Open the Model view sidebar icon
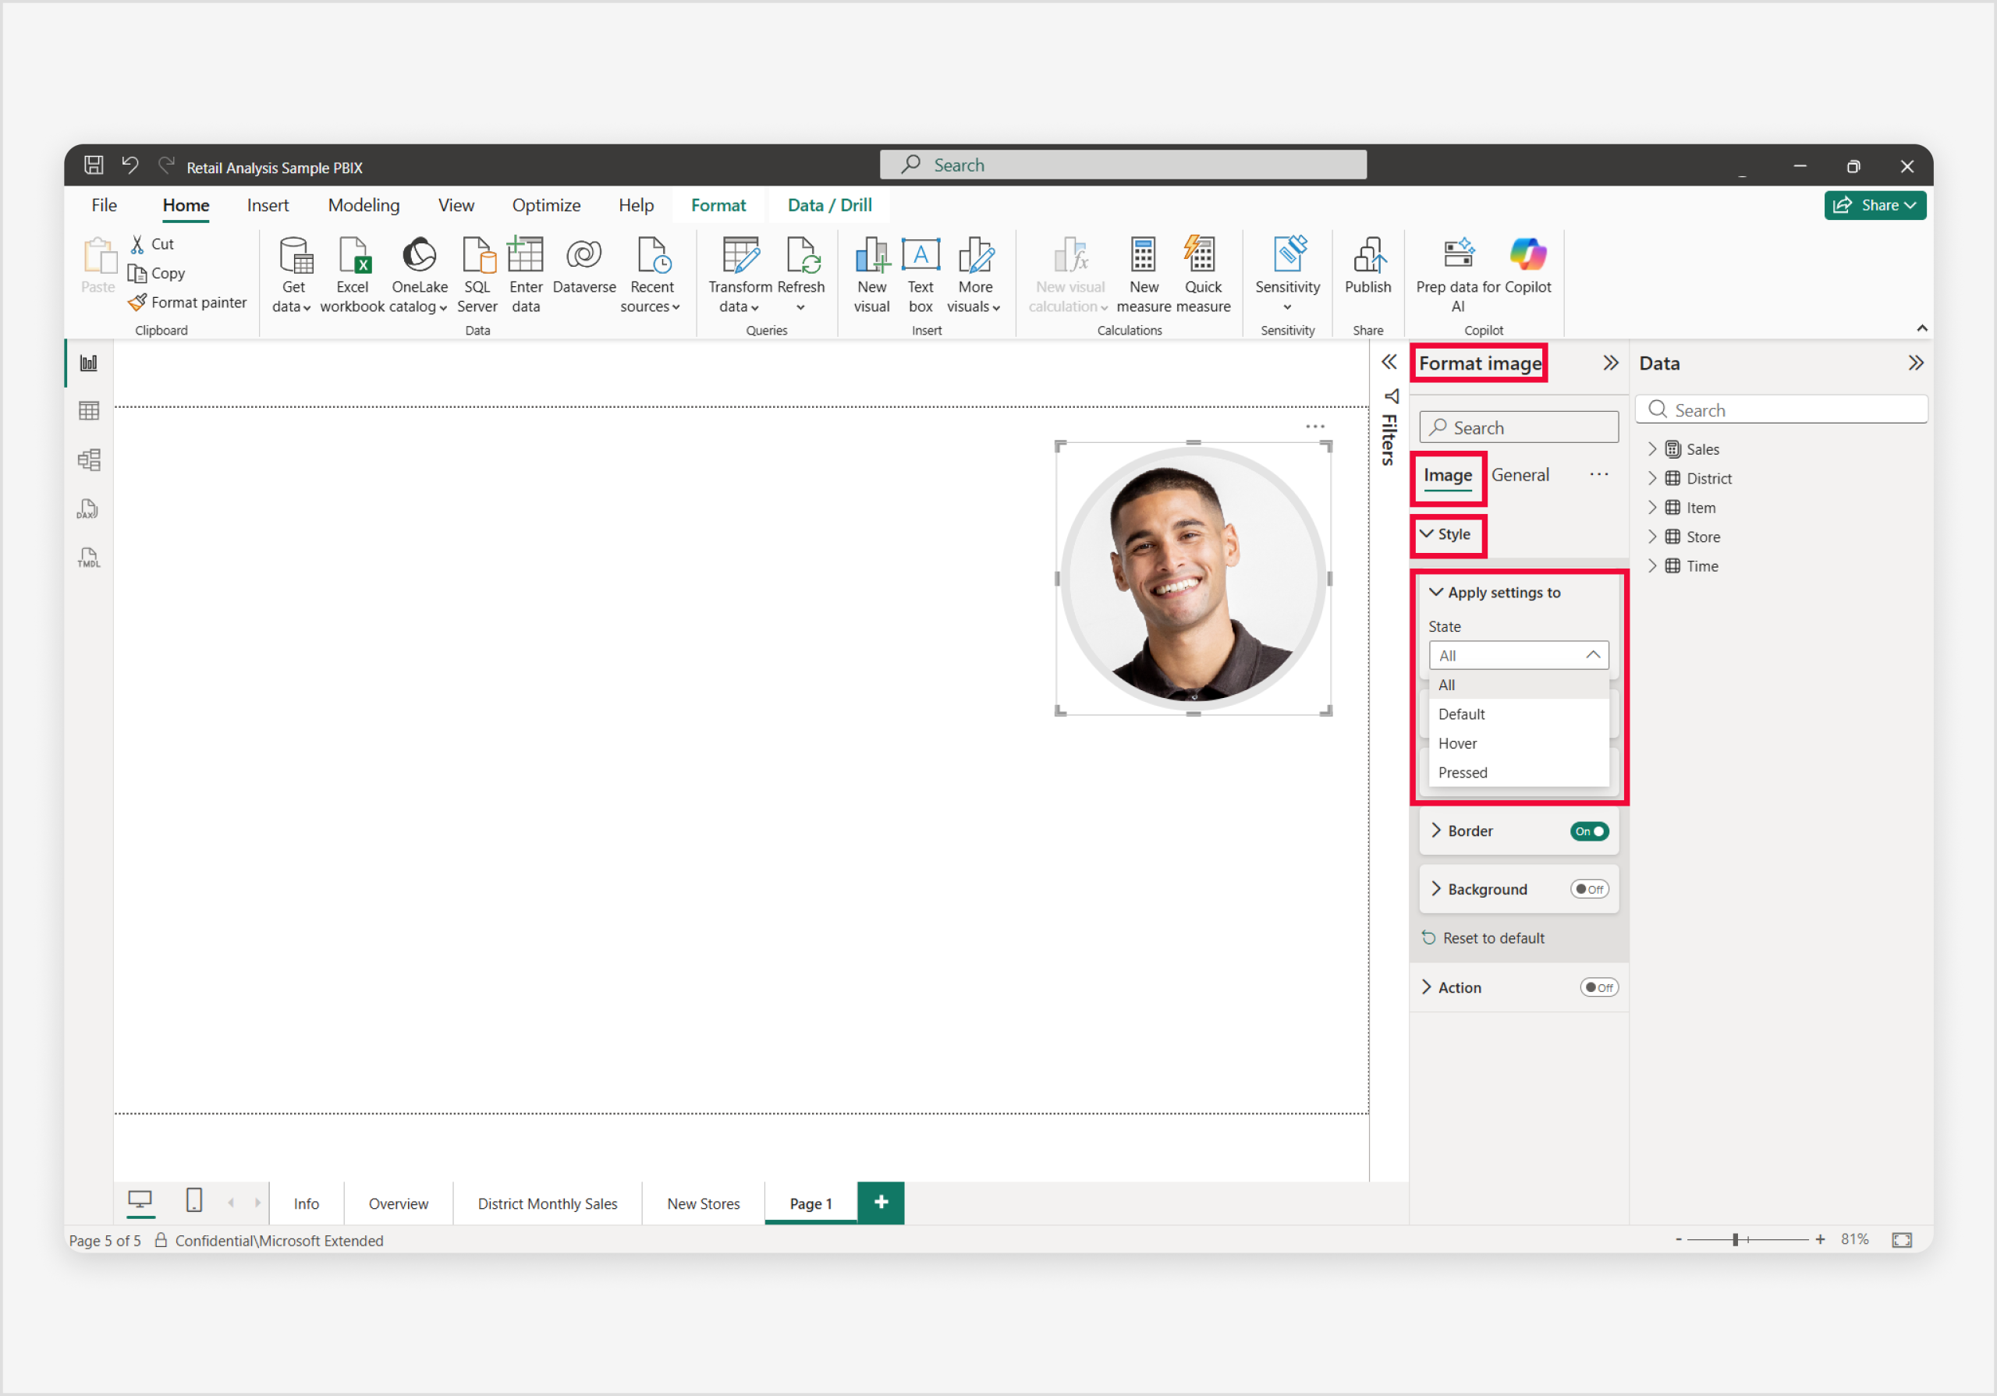 [89, 459]
